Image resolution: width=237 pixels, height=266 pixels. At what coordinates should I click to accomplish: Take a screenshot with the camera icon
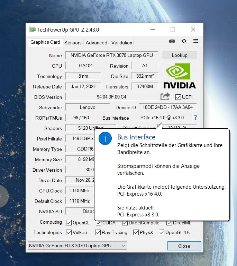click(172, 41)
